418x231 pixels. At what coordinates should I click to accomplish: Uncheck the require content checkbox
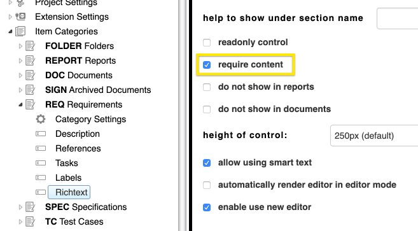tap(207, 65)
